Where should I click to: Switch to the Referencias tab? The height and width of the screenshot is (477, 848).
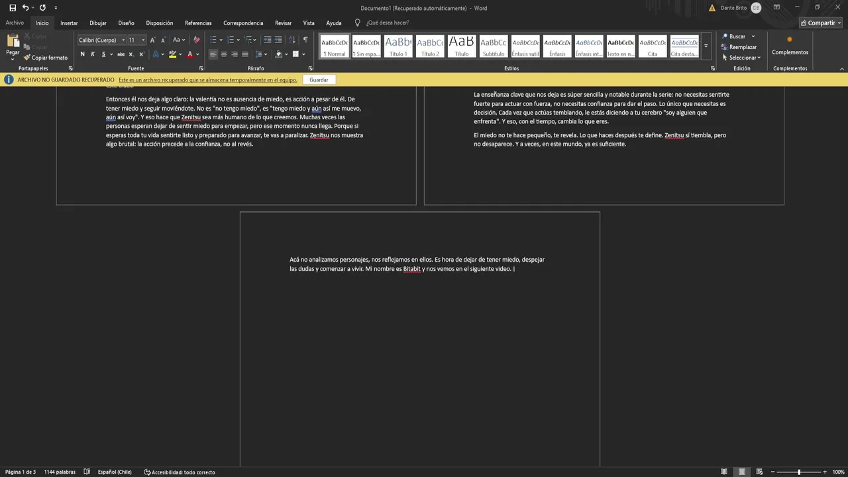point(198,23)
